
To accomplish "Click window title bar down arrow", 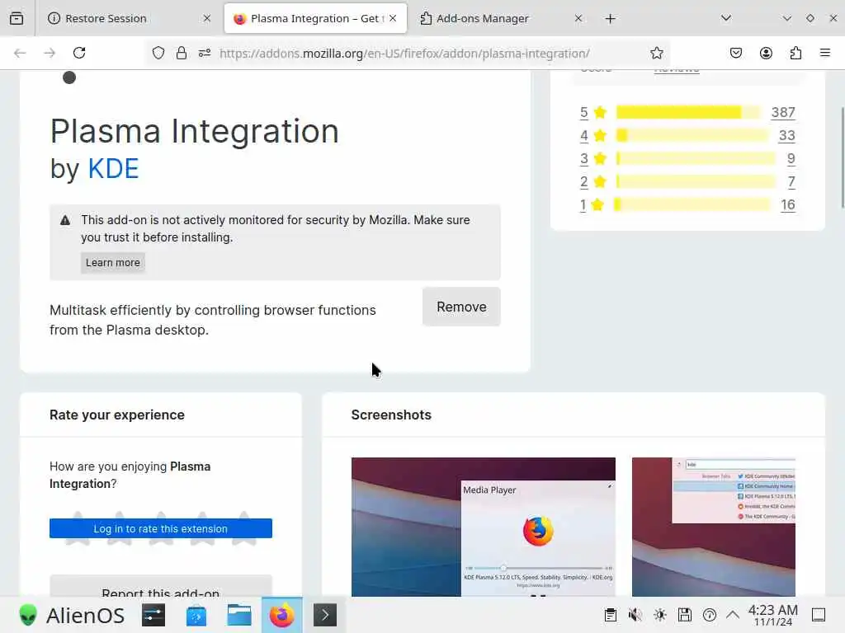I will [x=786, y=18].
